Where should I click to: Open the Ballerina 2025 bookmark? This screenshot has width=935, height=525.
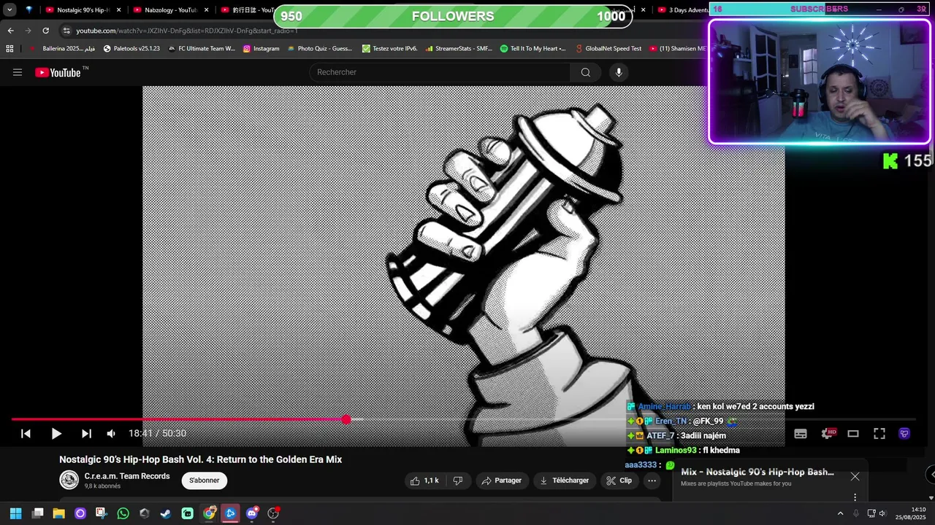coord(62,49)
